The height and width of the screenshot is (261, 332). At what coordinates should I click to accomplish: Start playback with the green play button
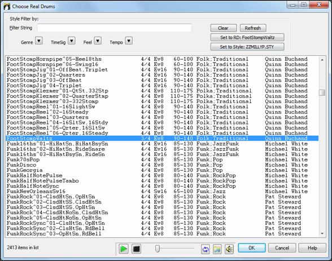pyautogui.click(x=124, y=249)
